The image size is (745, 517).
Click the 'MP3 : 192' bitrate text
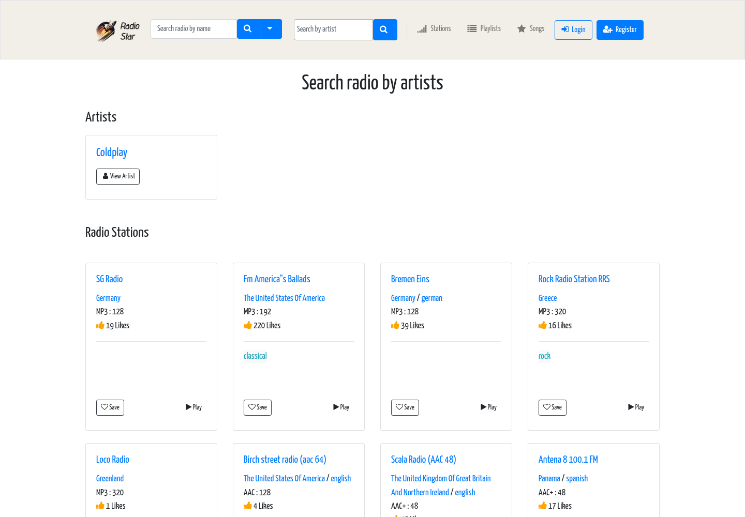258,312
